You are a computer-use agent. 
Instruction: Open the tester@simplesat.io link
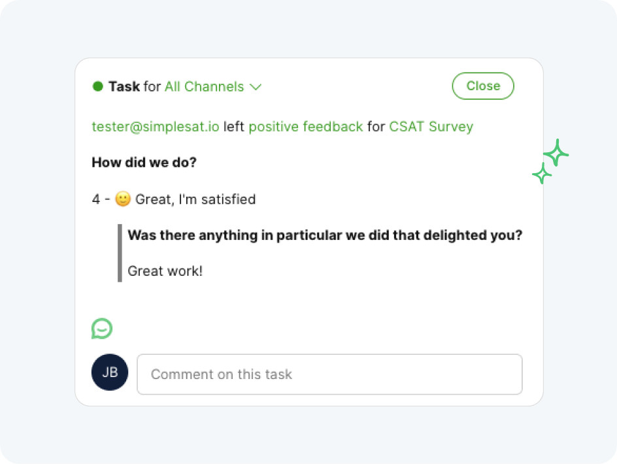(156, 127)
